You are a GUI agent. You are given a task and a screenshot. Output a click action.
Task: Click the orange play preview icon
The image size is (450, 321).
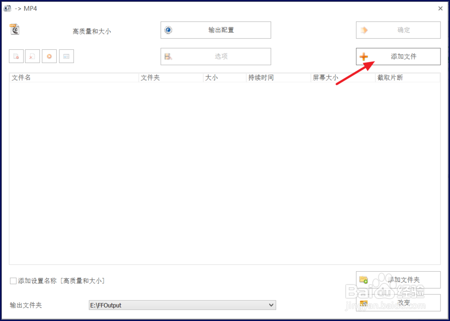[x=49, y=56]
